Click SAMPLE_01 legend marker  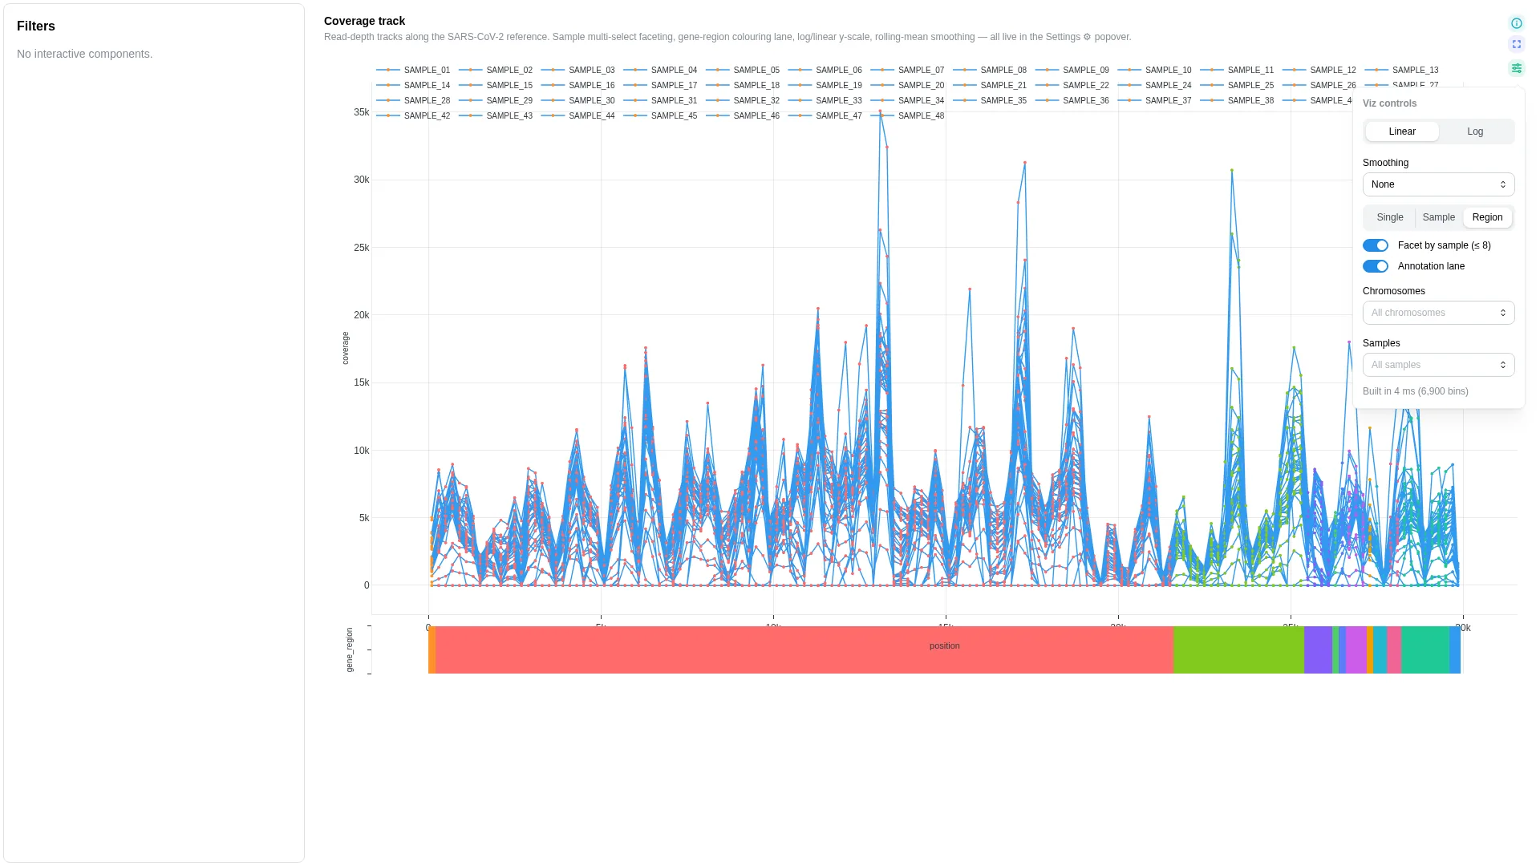pyautogui.click(x=388, y=71)
